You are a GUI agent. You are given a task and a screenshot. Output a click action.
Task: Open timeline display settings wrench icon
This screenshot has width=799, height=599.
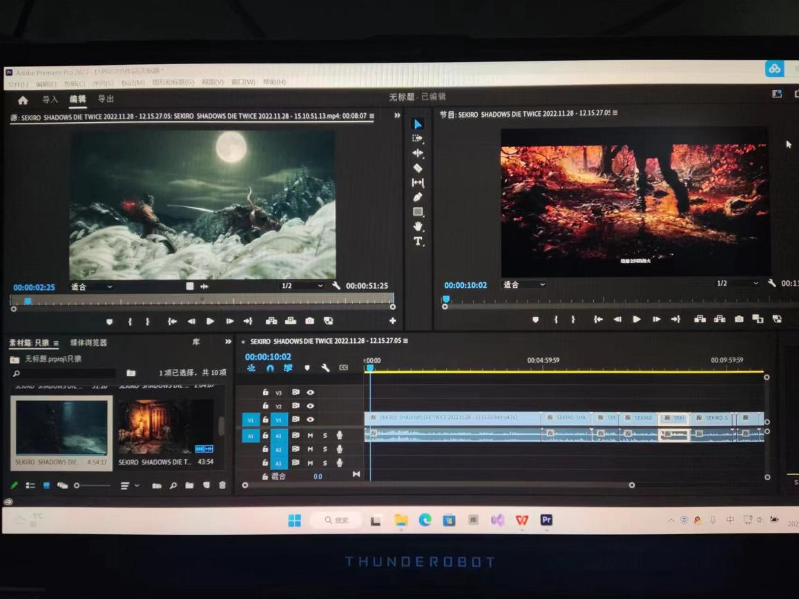[x=325, y=369]
